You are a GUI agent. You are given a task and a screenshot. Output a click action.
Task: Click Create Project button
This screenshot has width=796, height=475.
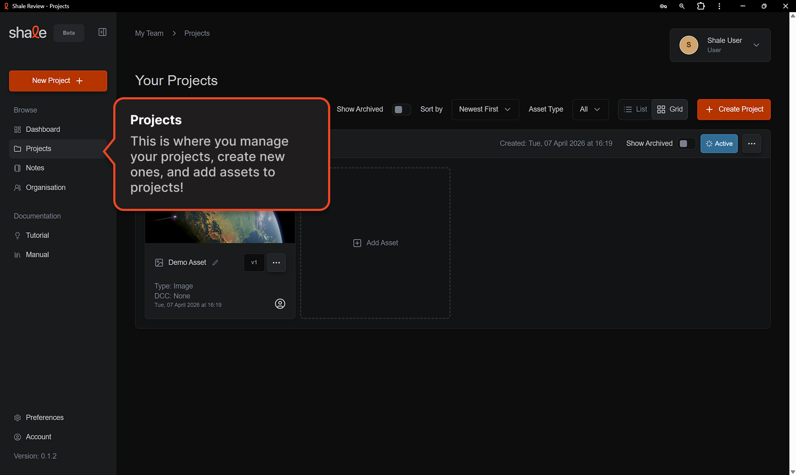(733, 109)
